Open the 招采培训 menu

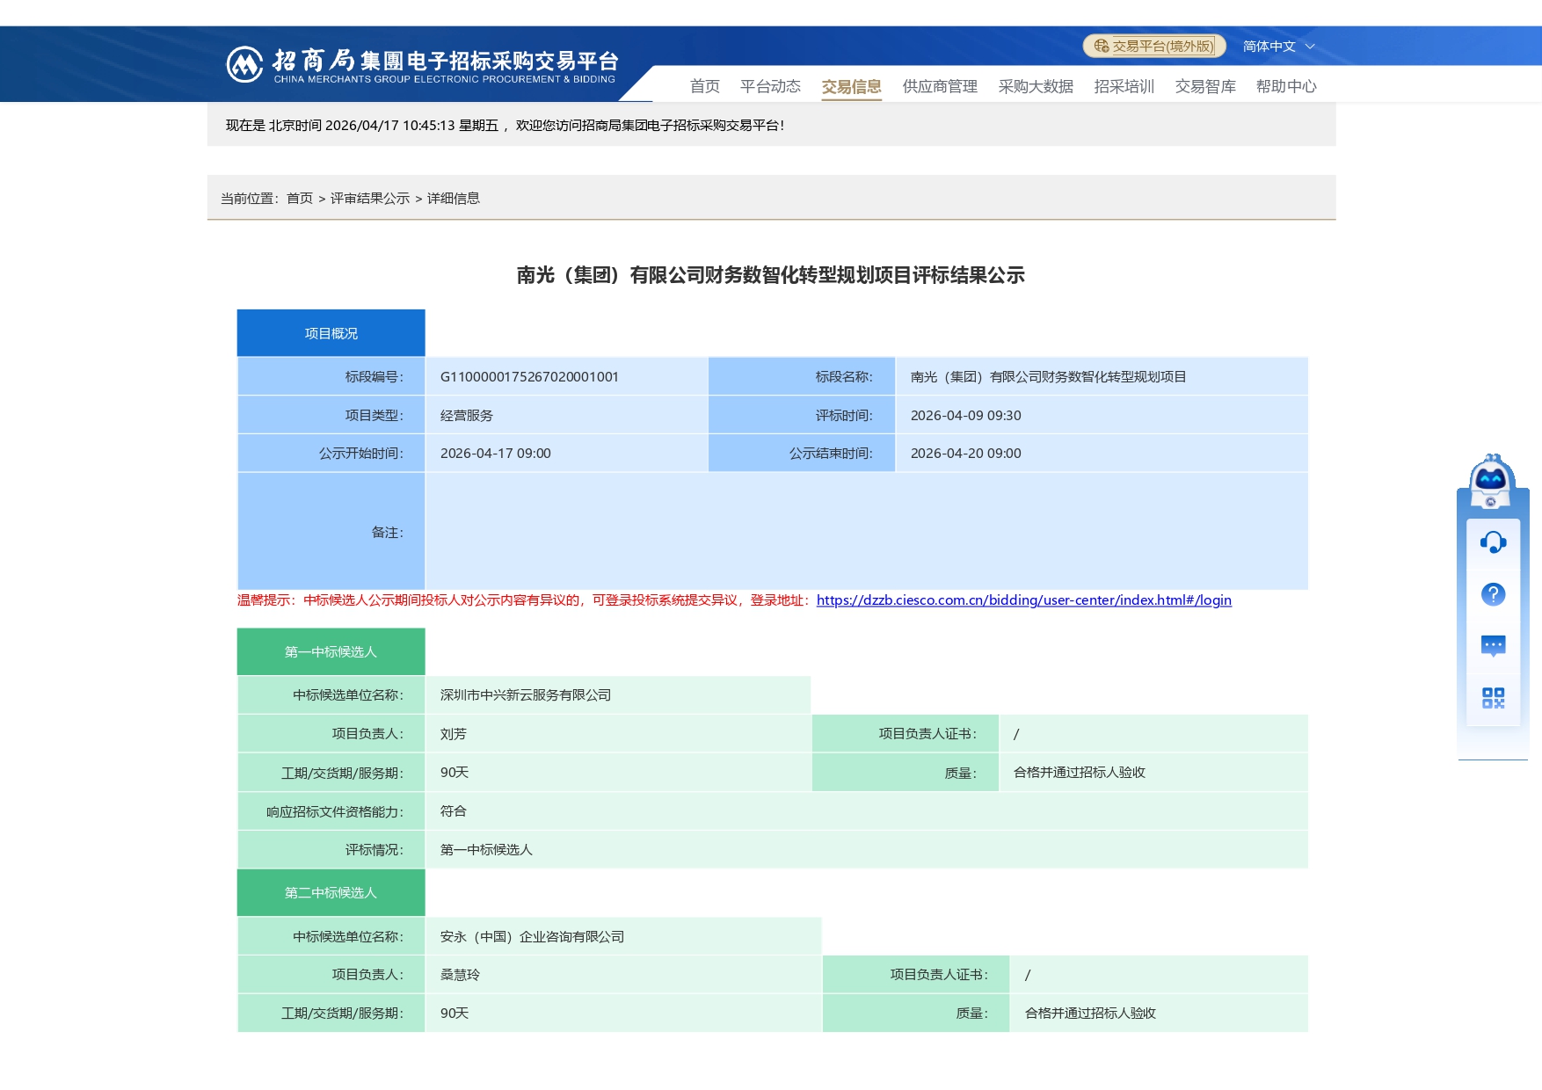1124,86
